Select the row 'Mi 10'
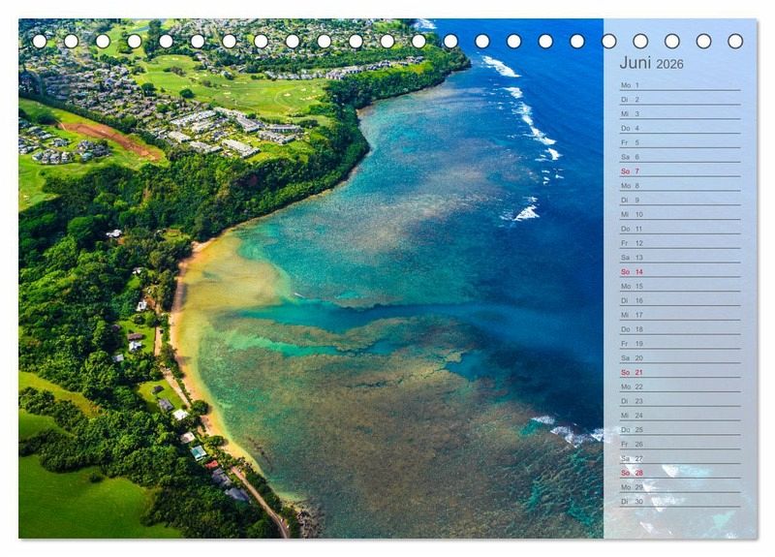The height and width of the screenshot is (557, 775). [x=680, y=214]
